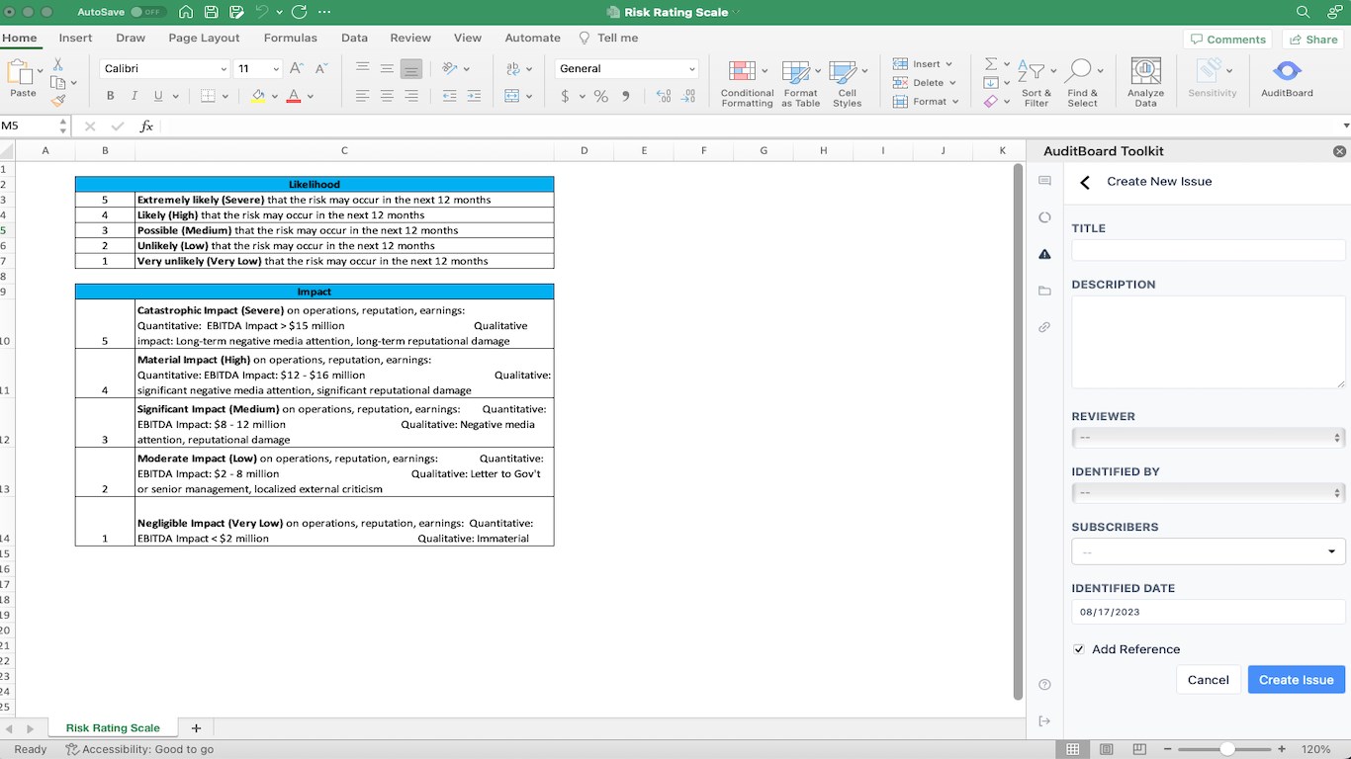The height and width of the screenshot is (759, 1351).
Task: Click the back arrow beside Create New Issue
Action: click(1085, 182)
